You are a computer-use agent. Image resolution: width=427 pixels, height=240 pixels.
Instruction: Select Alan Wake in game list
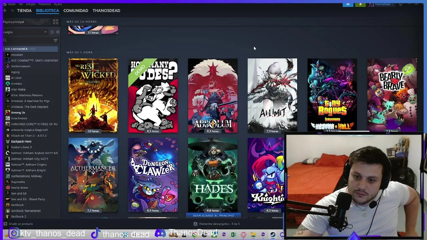[x=18, y=89]
